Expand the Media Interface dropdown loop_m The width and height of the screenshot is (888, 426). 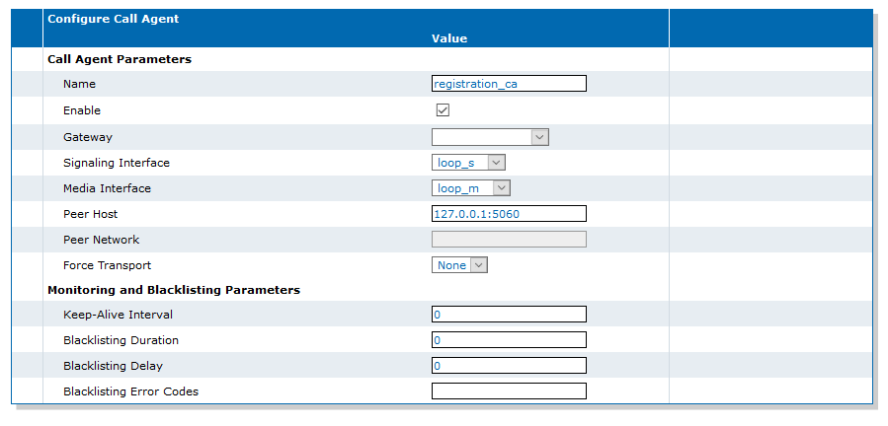coord(470,188)
